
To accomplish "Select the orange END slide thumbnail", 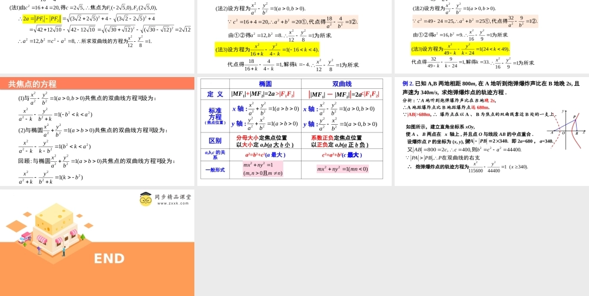I will click(x=97, y=242).
